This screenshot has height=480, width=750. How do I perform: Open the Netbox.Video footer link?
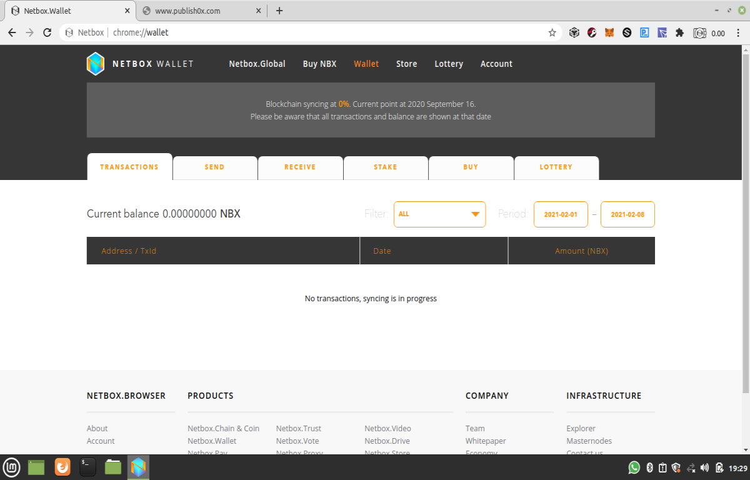388,428
